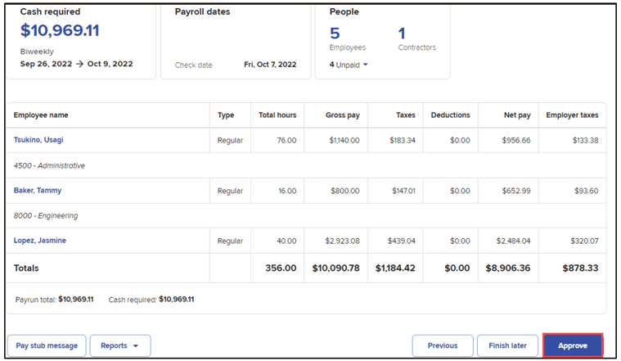Open Lopez, Jasmine employee link
621x361 pixels.
click(x=39, y=241)
